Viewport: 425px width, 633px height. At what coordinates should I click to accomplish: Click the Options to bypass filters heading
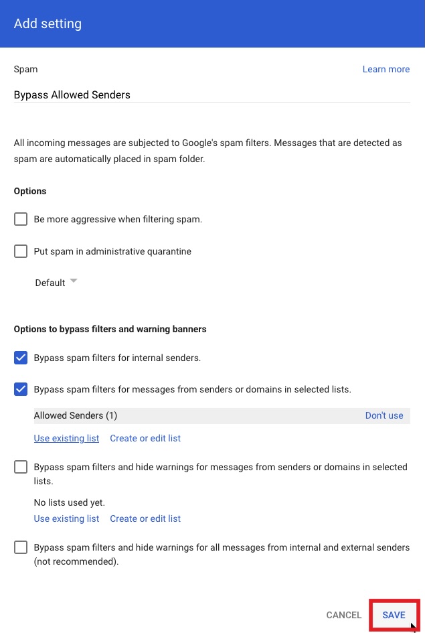click(x=110, y=329)
